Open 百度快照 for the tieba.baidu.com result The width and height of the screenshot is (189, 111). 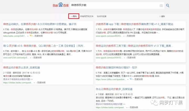coord(39,36)
